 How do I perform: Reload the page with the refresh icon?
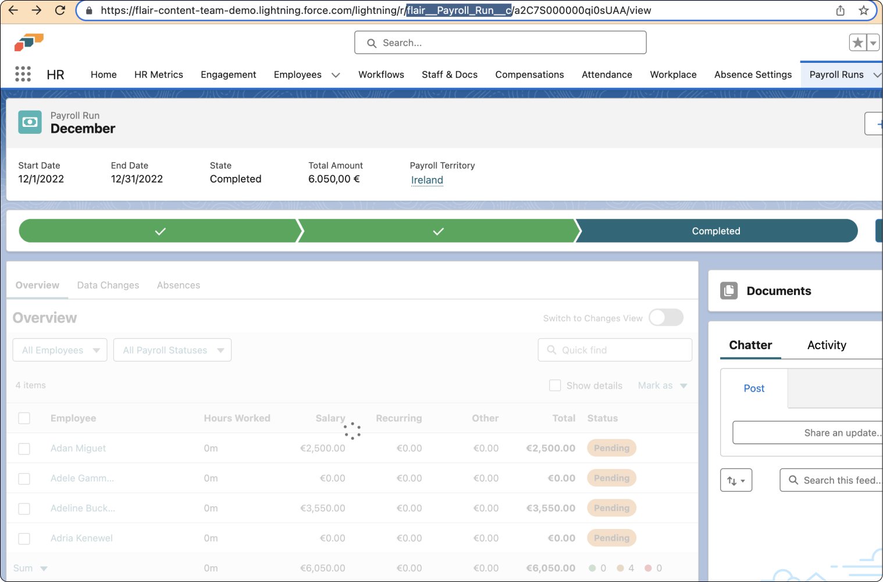pos(60,10)
